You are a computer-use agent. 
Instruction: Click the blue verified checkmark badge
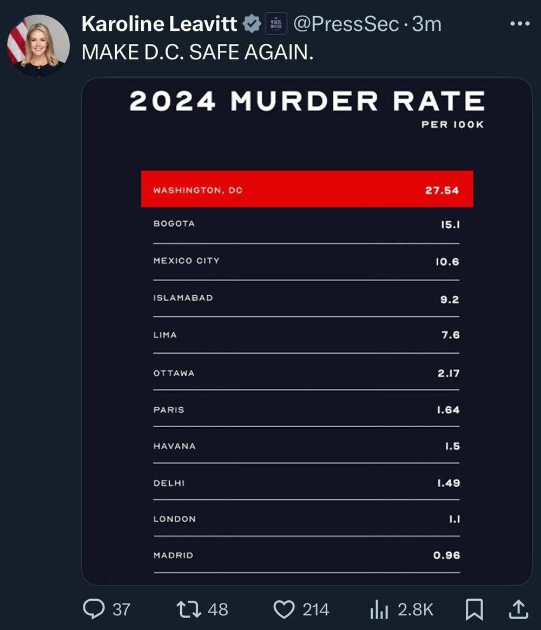252,24
